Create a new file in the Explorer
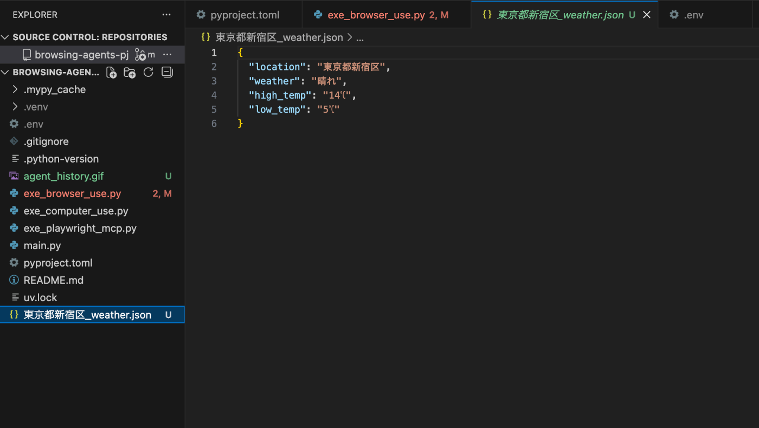The height and width of the screenshot is (428, 759). click(x=112, y=73)
